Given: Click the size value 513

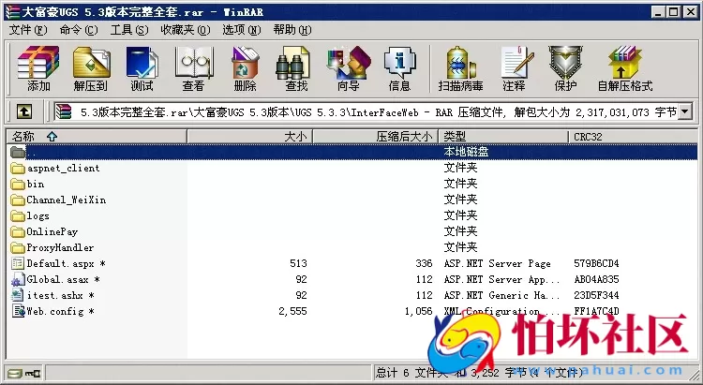Looking at the screenshot, I should pos(298,263).
